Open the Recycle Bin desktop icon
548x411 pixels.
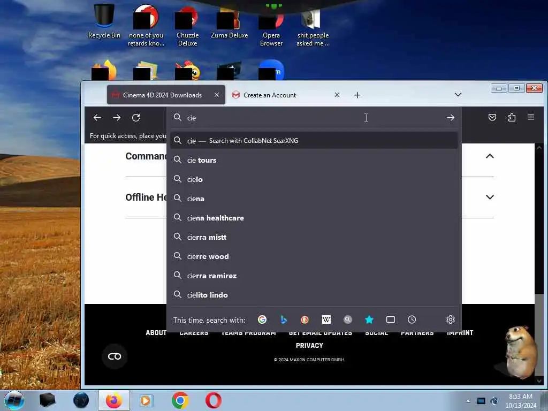(104, 21)
